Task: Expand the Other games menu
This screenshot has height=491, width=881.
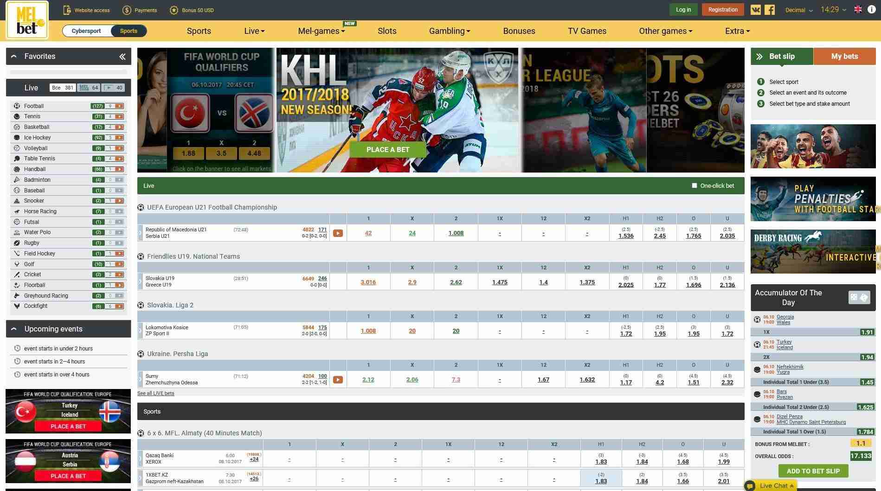Action: point(665,31)
